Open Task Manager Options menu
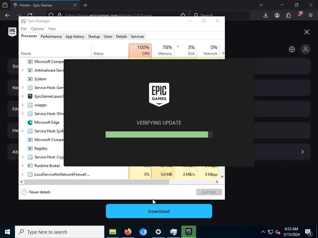The width and height of the screenshot is (318, 238). 37,29
